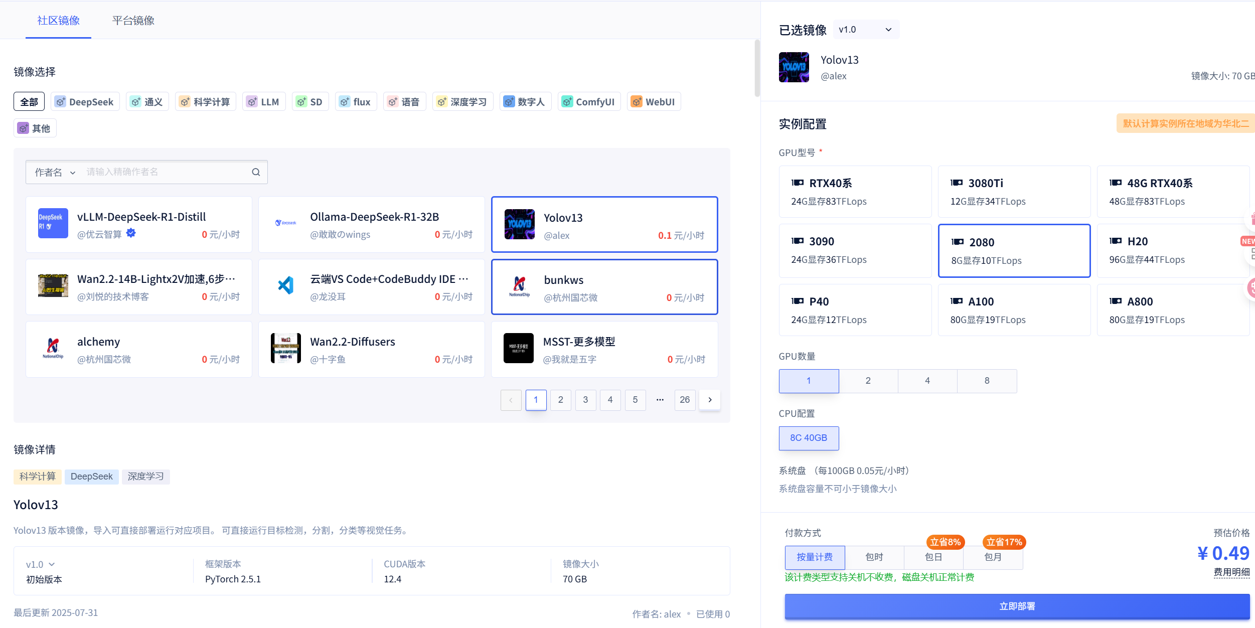Go to previous page of images

(511, 400)
